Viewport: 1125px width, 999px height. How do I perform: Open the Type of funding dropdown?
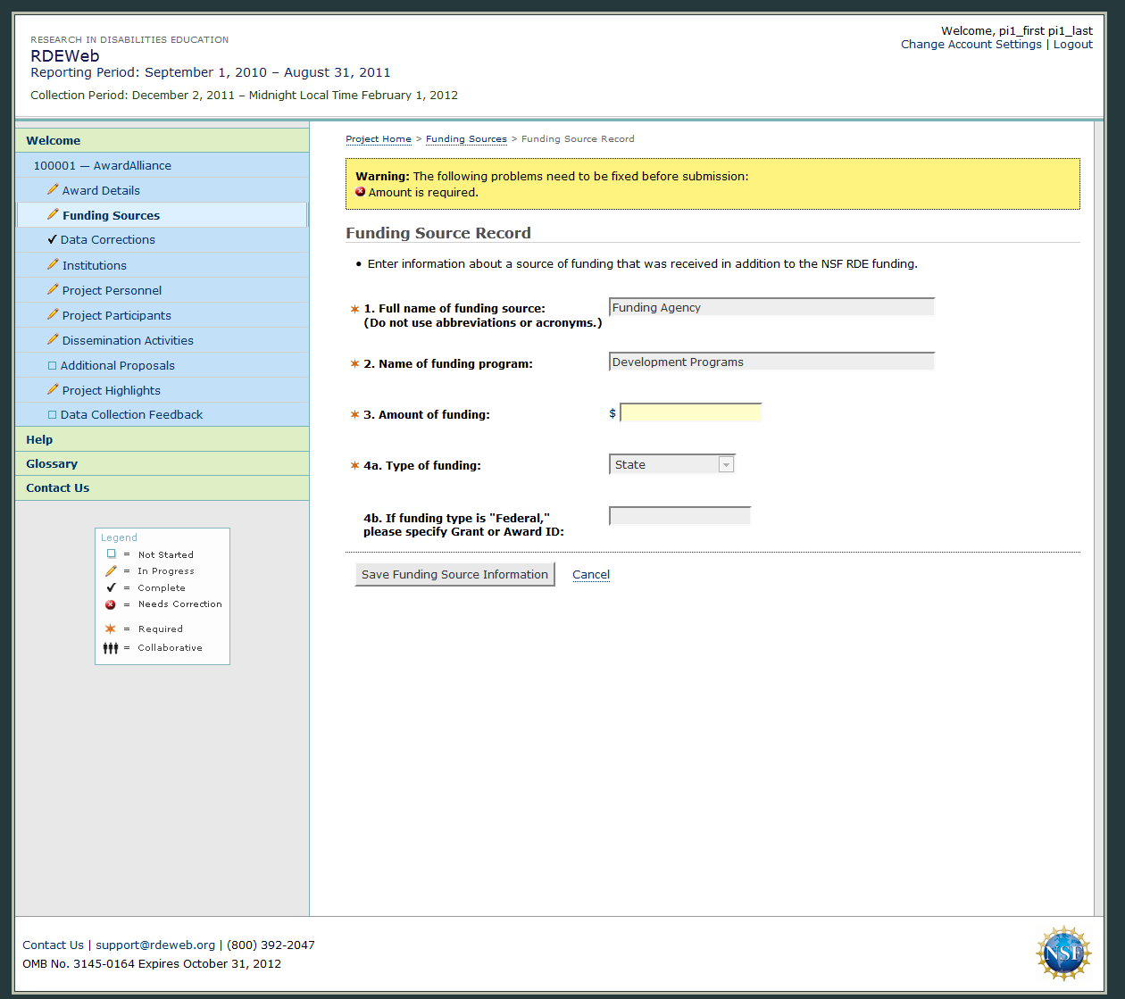tap(671, 464)
